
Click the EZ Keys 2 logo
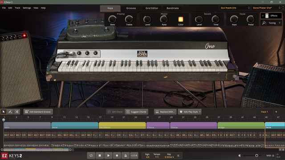pos(12,156)
